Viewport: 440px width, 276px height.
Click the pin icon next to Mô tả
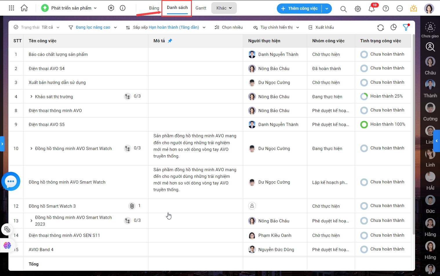(x=170, y=41)
